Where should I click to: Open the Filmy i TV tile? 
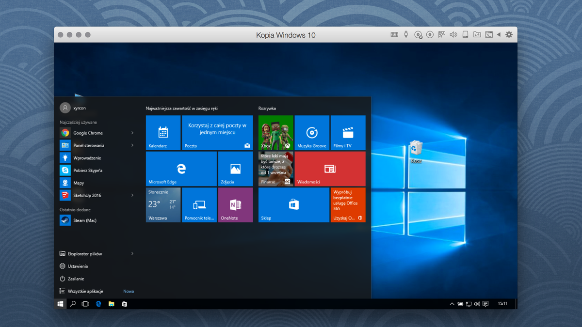coord(348,133)
